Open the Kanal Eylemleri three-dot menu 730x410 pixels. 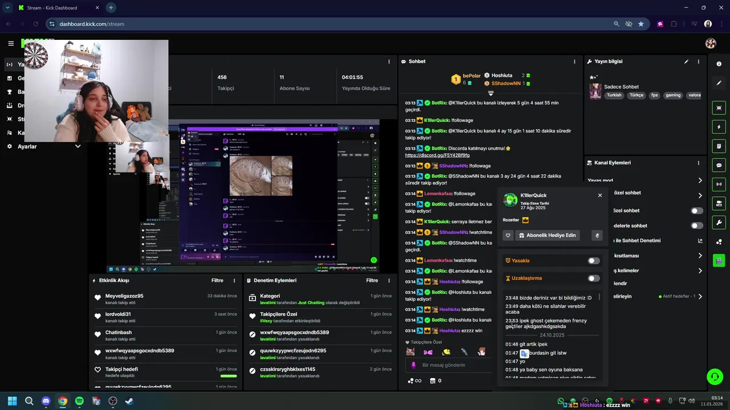(x=698, y=163)
